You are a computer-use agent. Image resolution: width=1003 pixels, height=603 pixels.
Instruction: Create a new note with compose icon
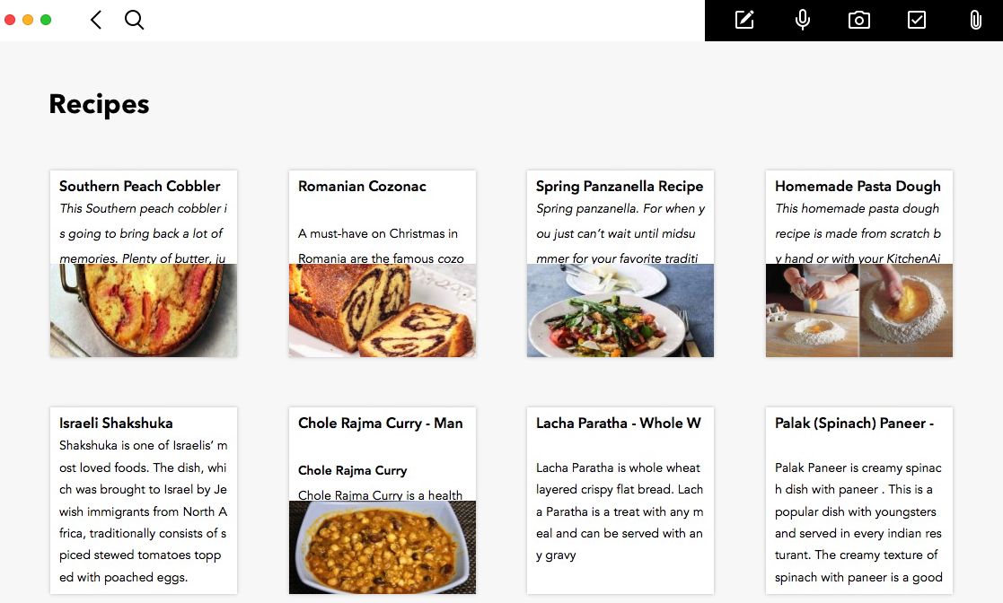coord(744,20)
